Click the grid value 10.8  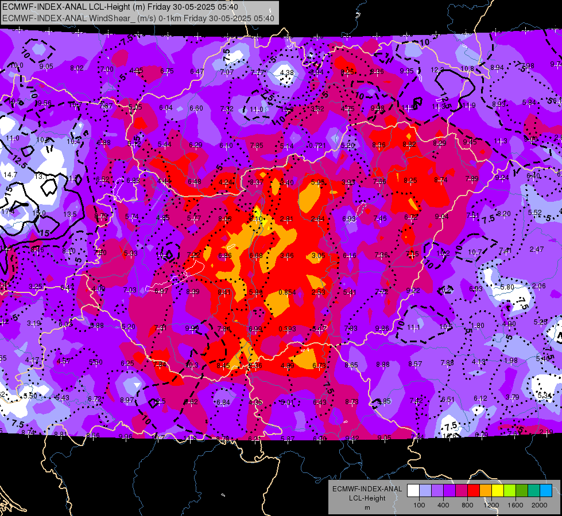tap(467, 68)
